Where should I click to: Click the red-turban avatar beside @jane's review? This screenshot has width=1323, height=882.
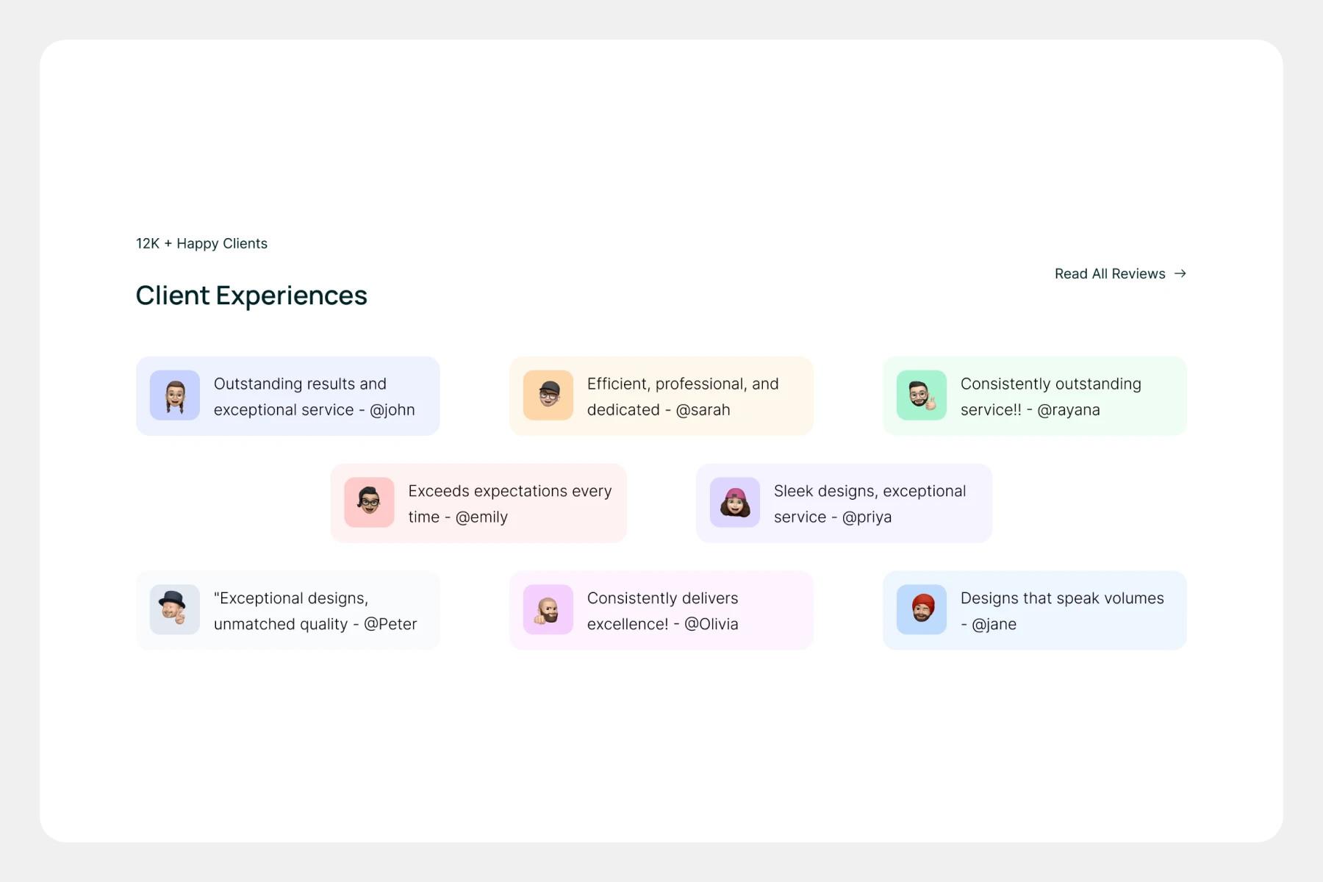click(x=922, y=609)
